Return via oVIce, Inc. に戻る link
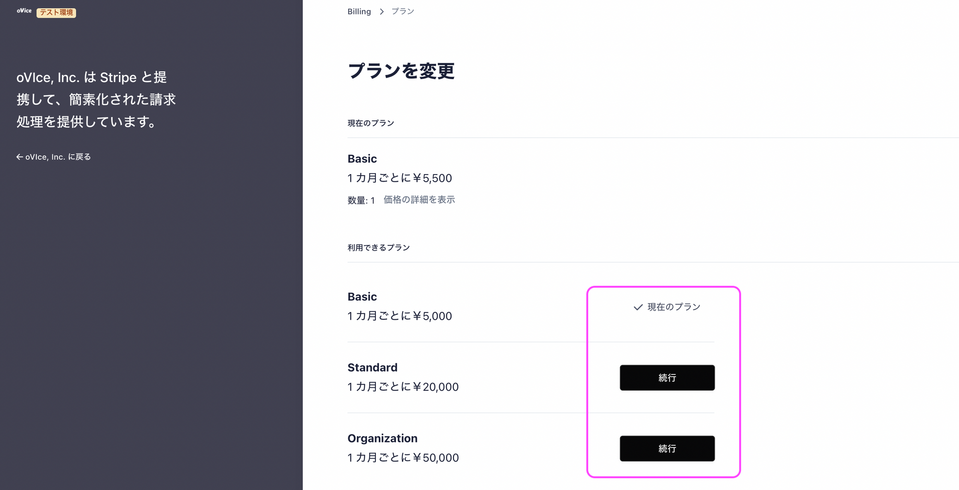Viewport: 959px width, 490px height. pos(54,157)
